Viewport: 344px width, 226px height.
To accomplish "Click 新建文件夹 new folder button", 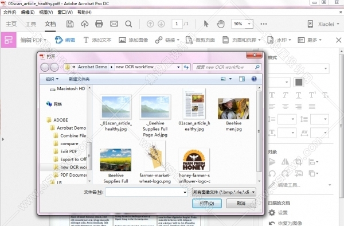I will tap(79, 79).
